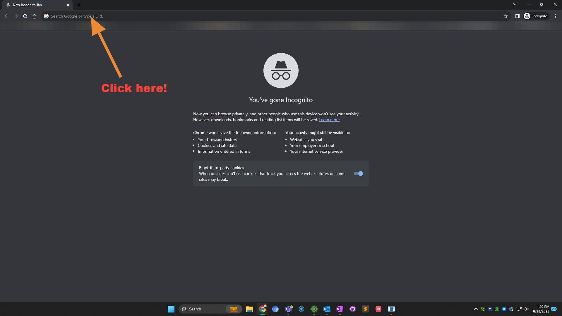This screenshot has width=562, height=316.
Task: Open the blue-white window app in taskbar
Action: click(x=391, y=309)
